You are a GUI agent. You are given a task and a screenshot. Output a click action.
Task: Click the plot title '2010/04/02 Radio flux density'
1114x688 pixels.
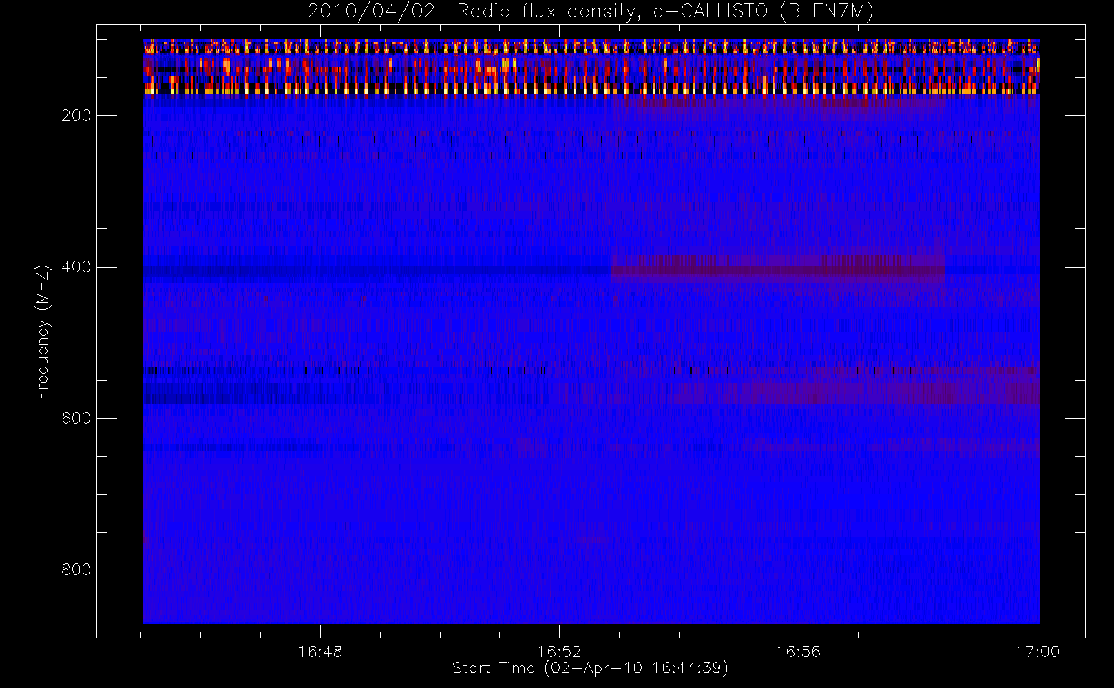click(591, 11)
